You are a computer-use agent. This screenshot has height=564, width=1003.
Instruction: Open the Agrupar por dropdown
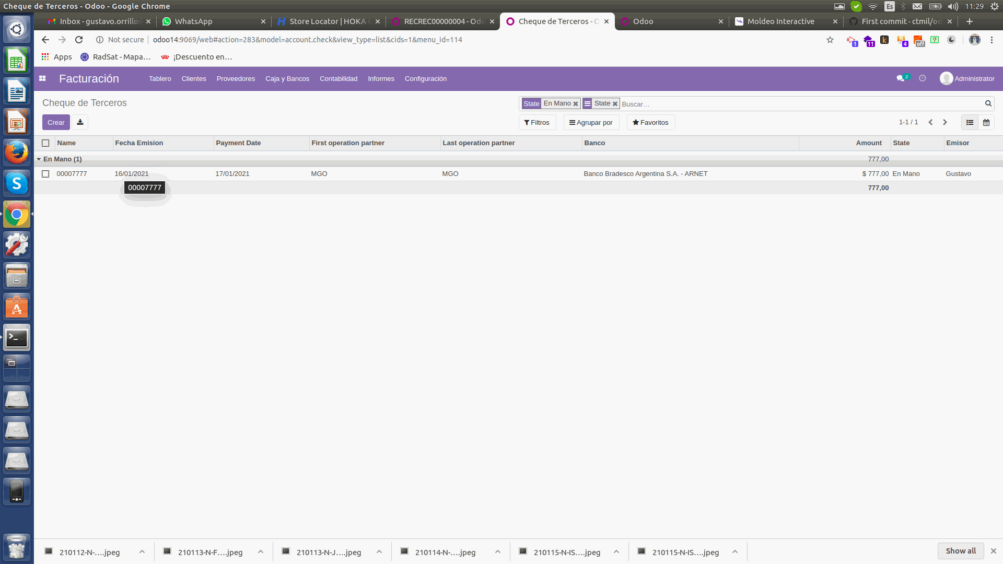591,122
